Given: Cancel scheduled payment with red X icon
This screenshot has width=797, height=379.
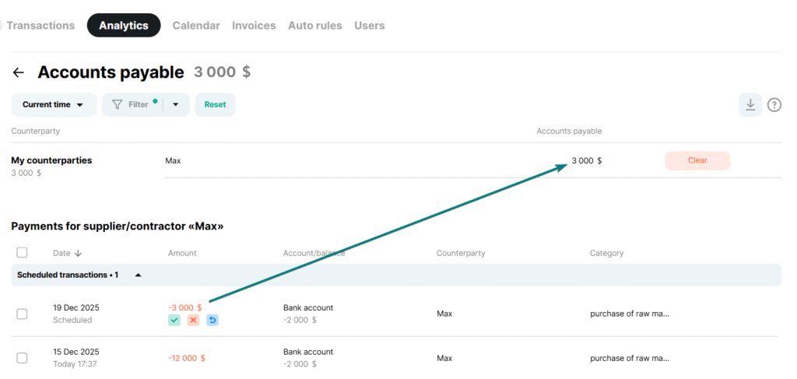Looking at the screenshot, I should click(x=193, y=320).
